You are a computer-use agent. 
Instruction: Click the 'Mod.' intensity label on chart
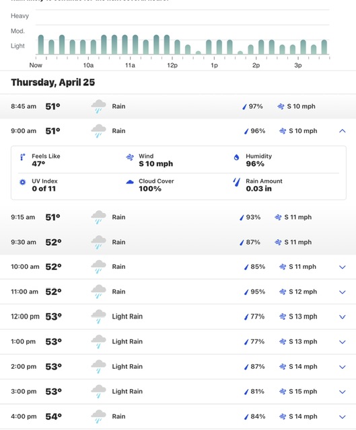(x=17, y=31)
